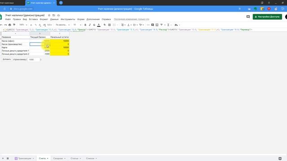
Task: Redo the last action in toolbar
Action: [5, 25]
